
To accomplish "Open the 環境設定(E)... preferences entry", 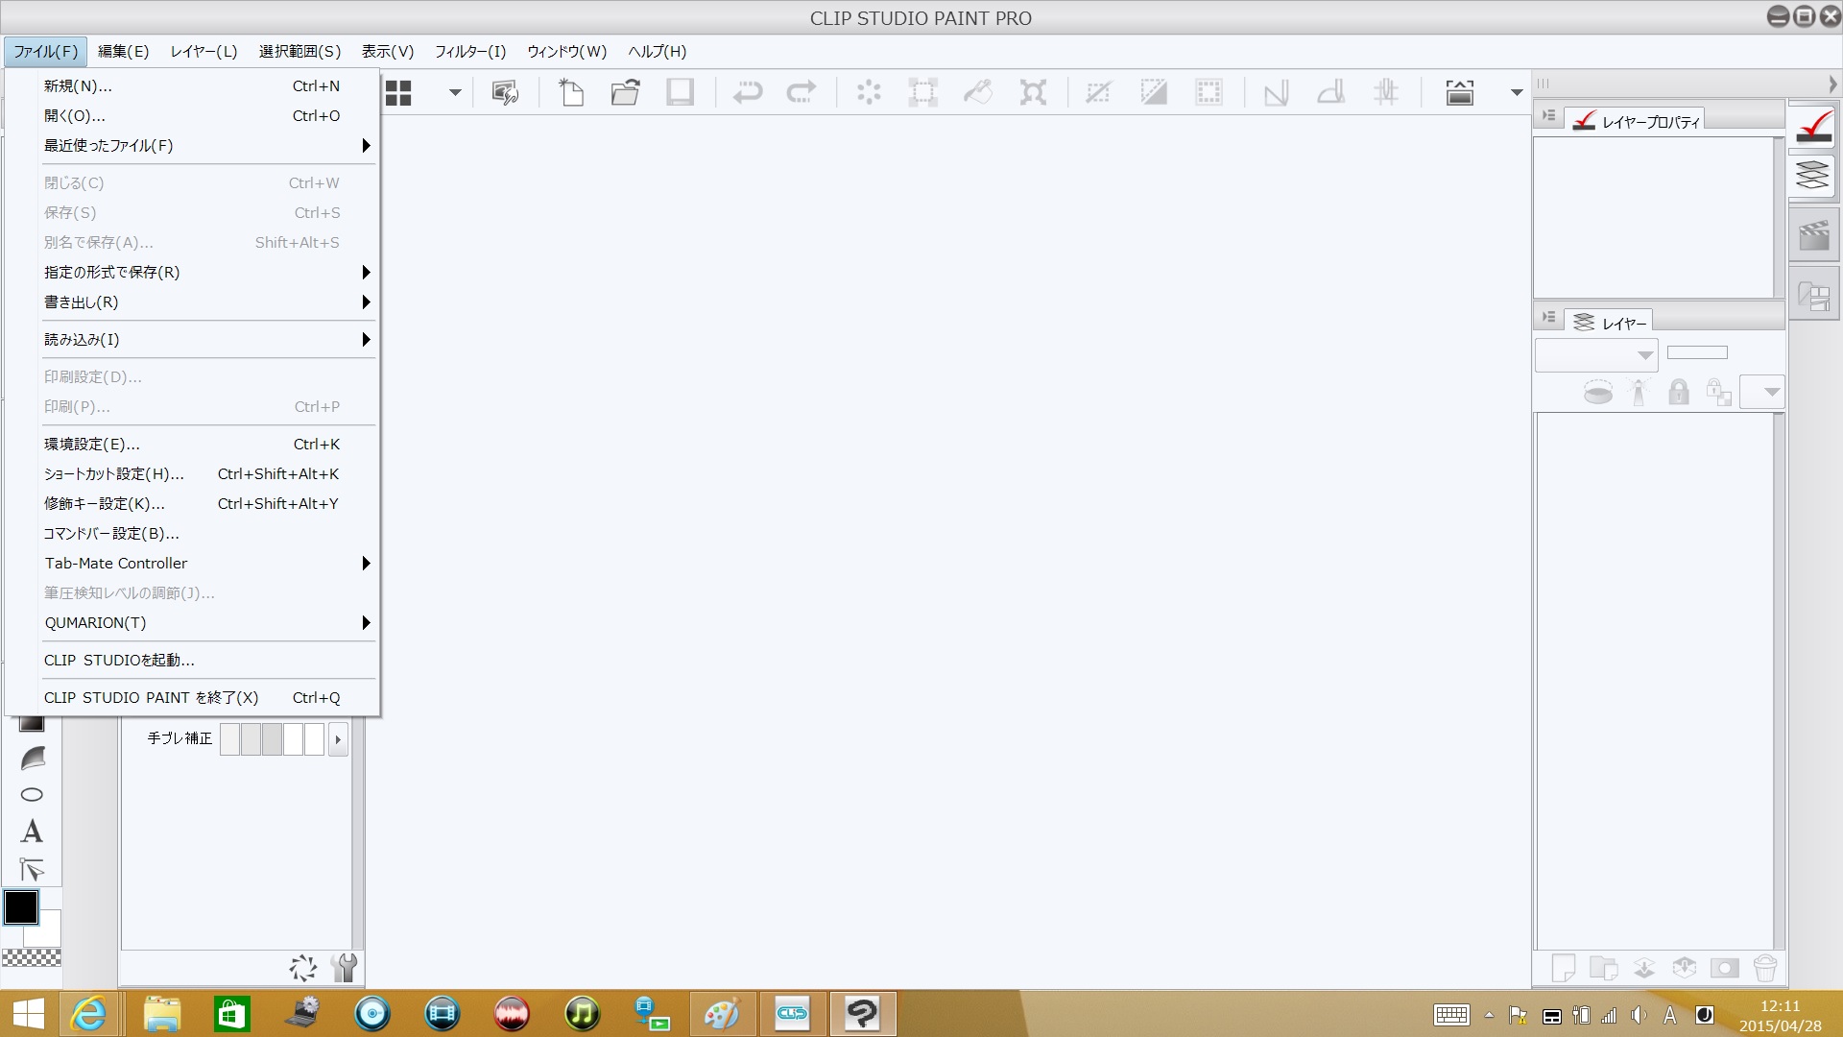I will pos(92,445).
